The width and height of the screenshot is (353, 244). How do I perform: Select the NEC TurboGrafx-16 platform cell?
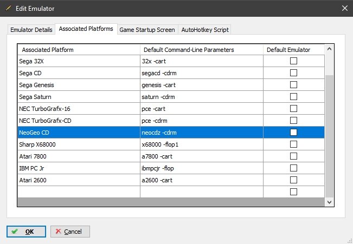click(x=79, y=109)
